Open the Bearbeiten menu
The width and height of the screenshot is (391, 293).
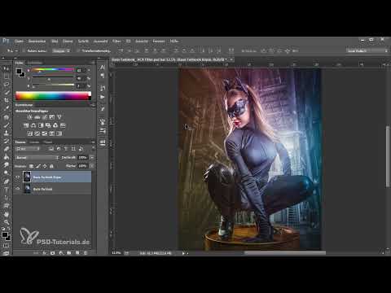37,42
